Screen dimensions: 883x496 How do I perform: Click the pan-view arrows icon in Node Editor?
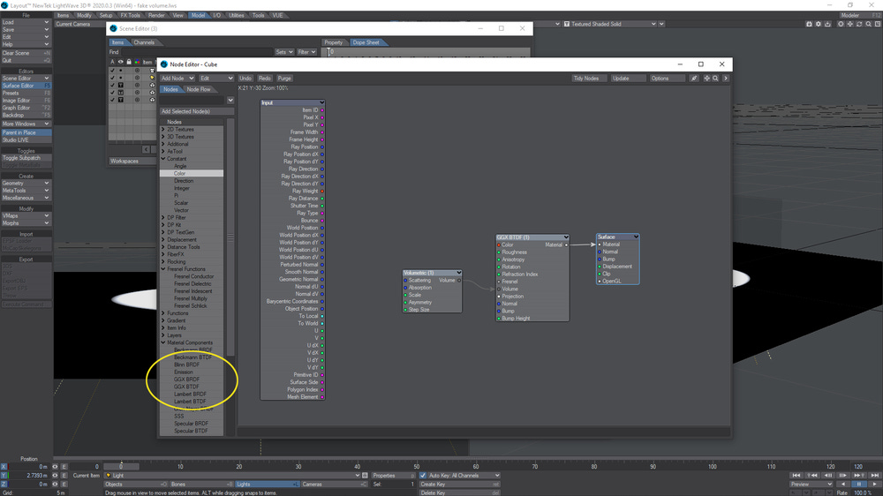click(x=706, y=79)
